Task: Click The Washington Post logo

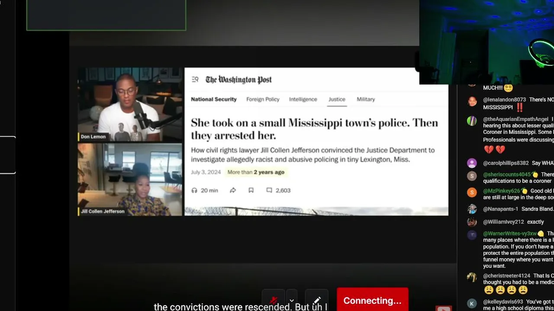Action: 238,79
